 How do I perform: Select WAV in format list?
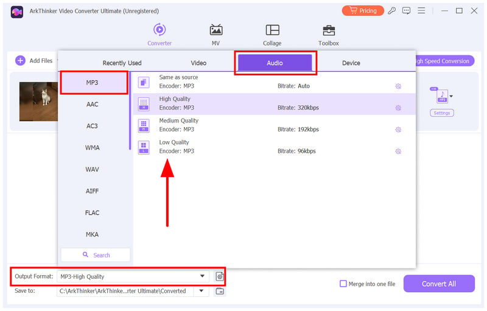point(93,169)
